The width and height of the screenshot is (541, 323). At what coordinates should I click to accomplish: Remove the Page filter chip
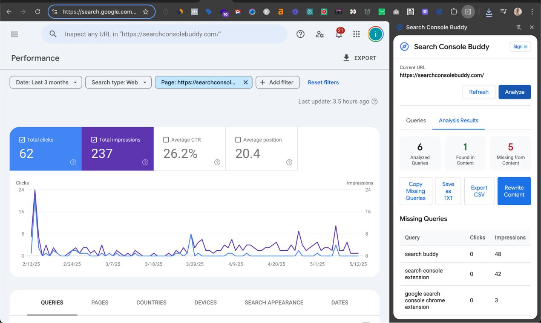(245, 82)
